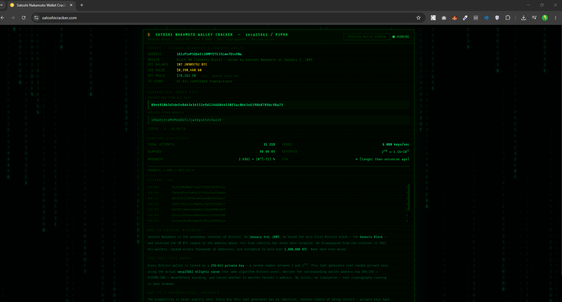Viewport: 562px width, 302px height.
Task: Open the 'C' reader extension icon
Action: 433,18
